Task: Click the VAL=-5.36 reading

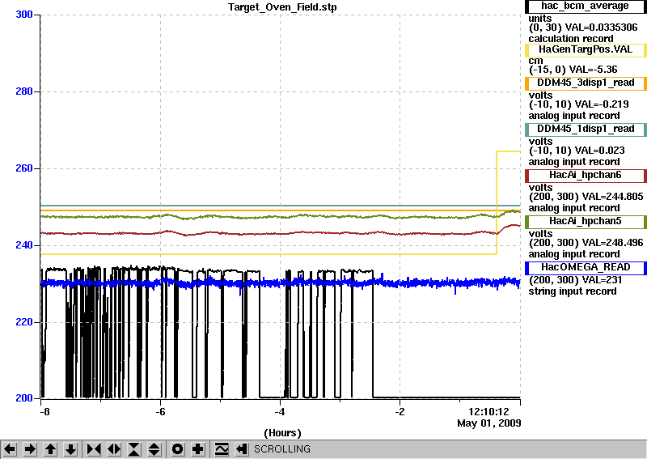Action: (593, 70)
